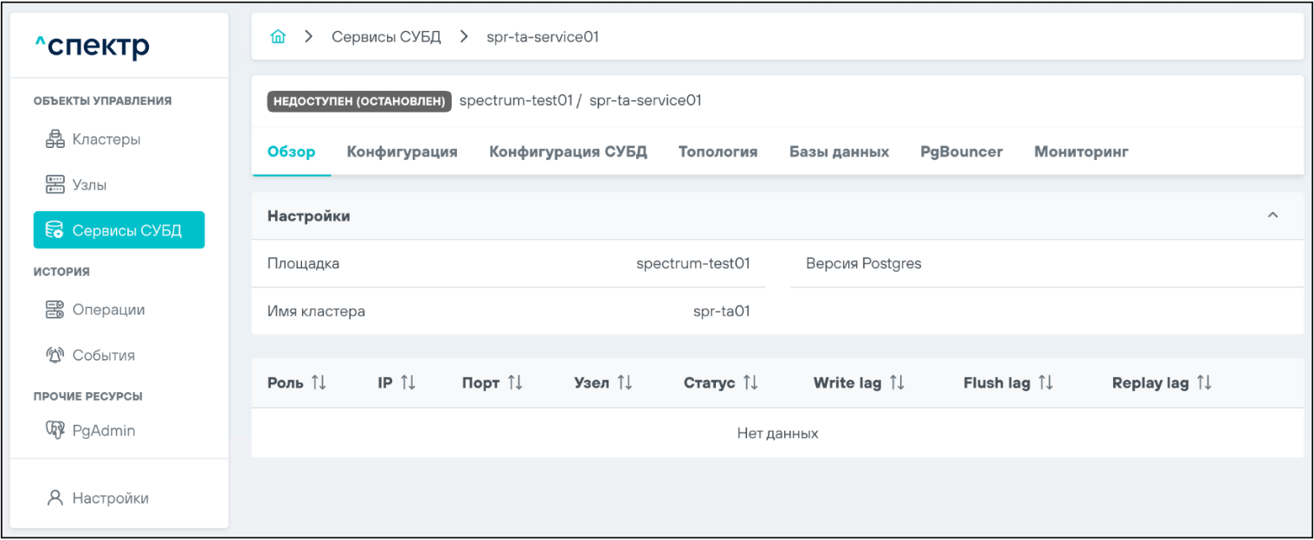Sort table by Статус column
This screenshot has width=1314, height=540.
(x=750, y=382)
